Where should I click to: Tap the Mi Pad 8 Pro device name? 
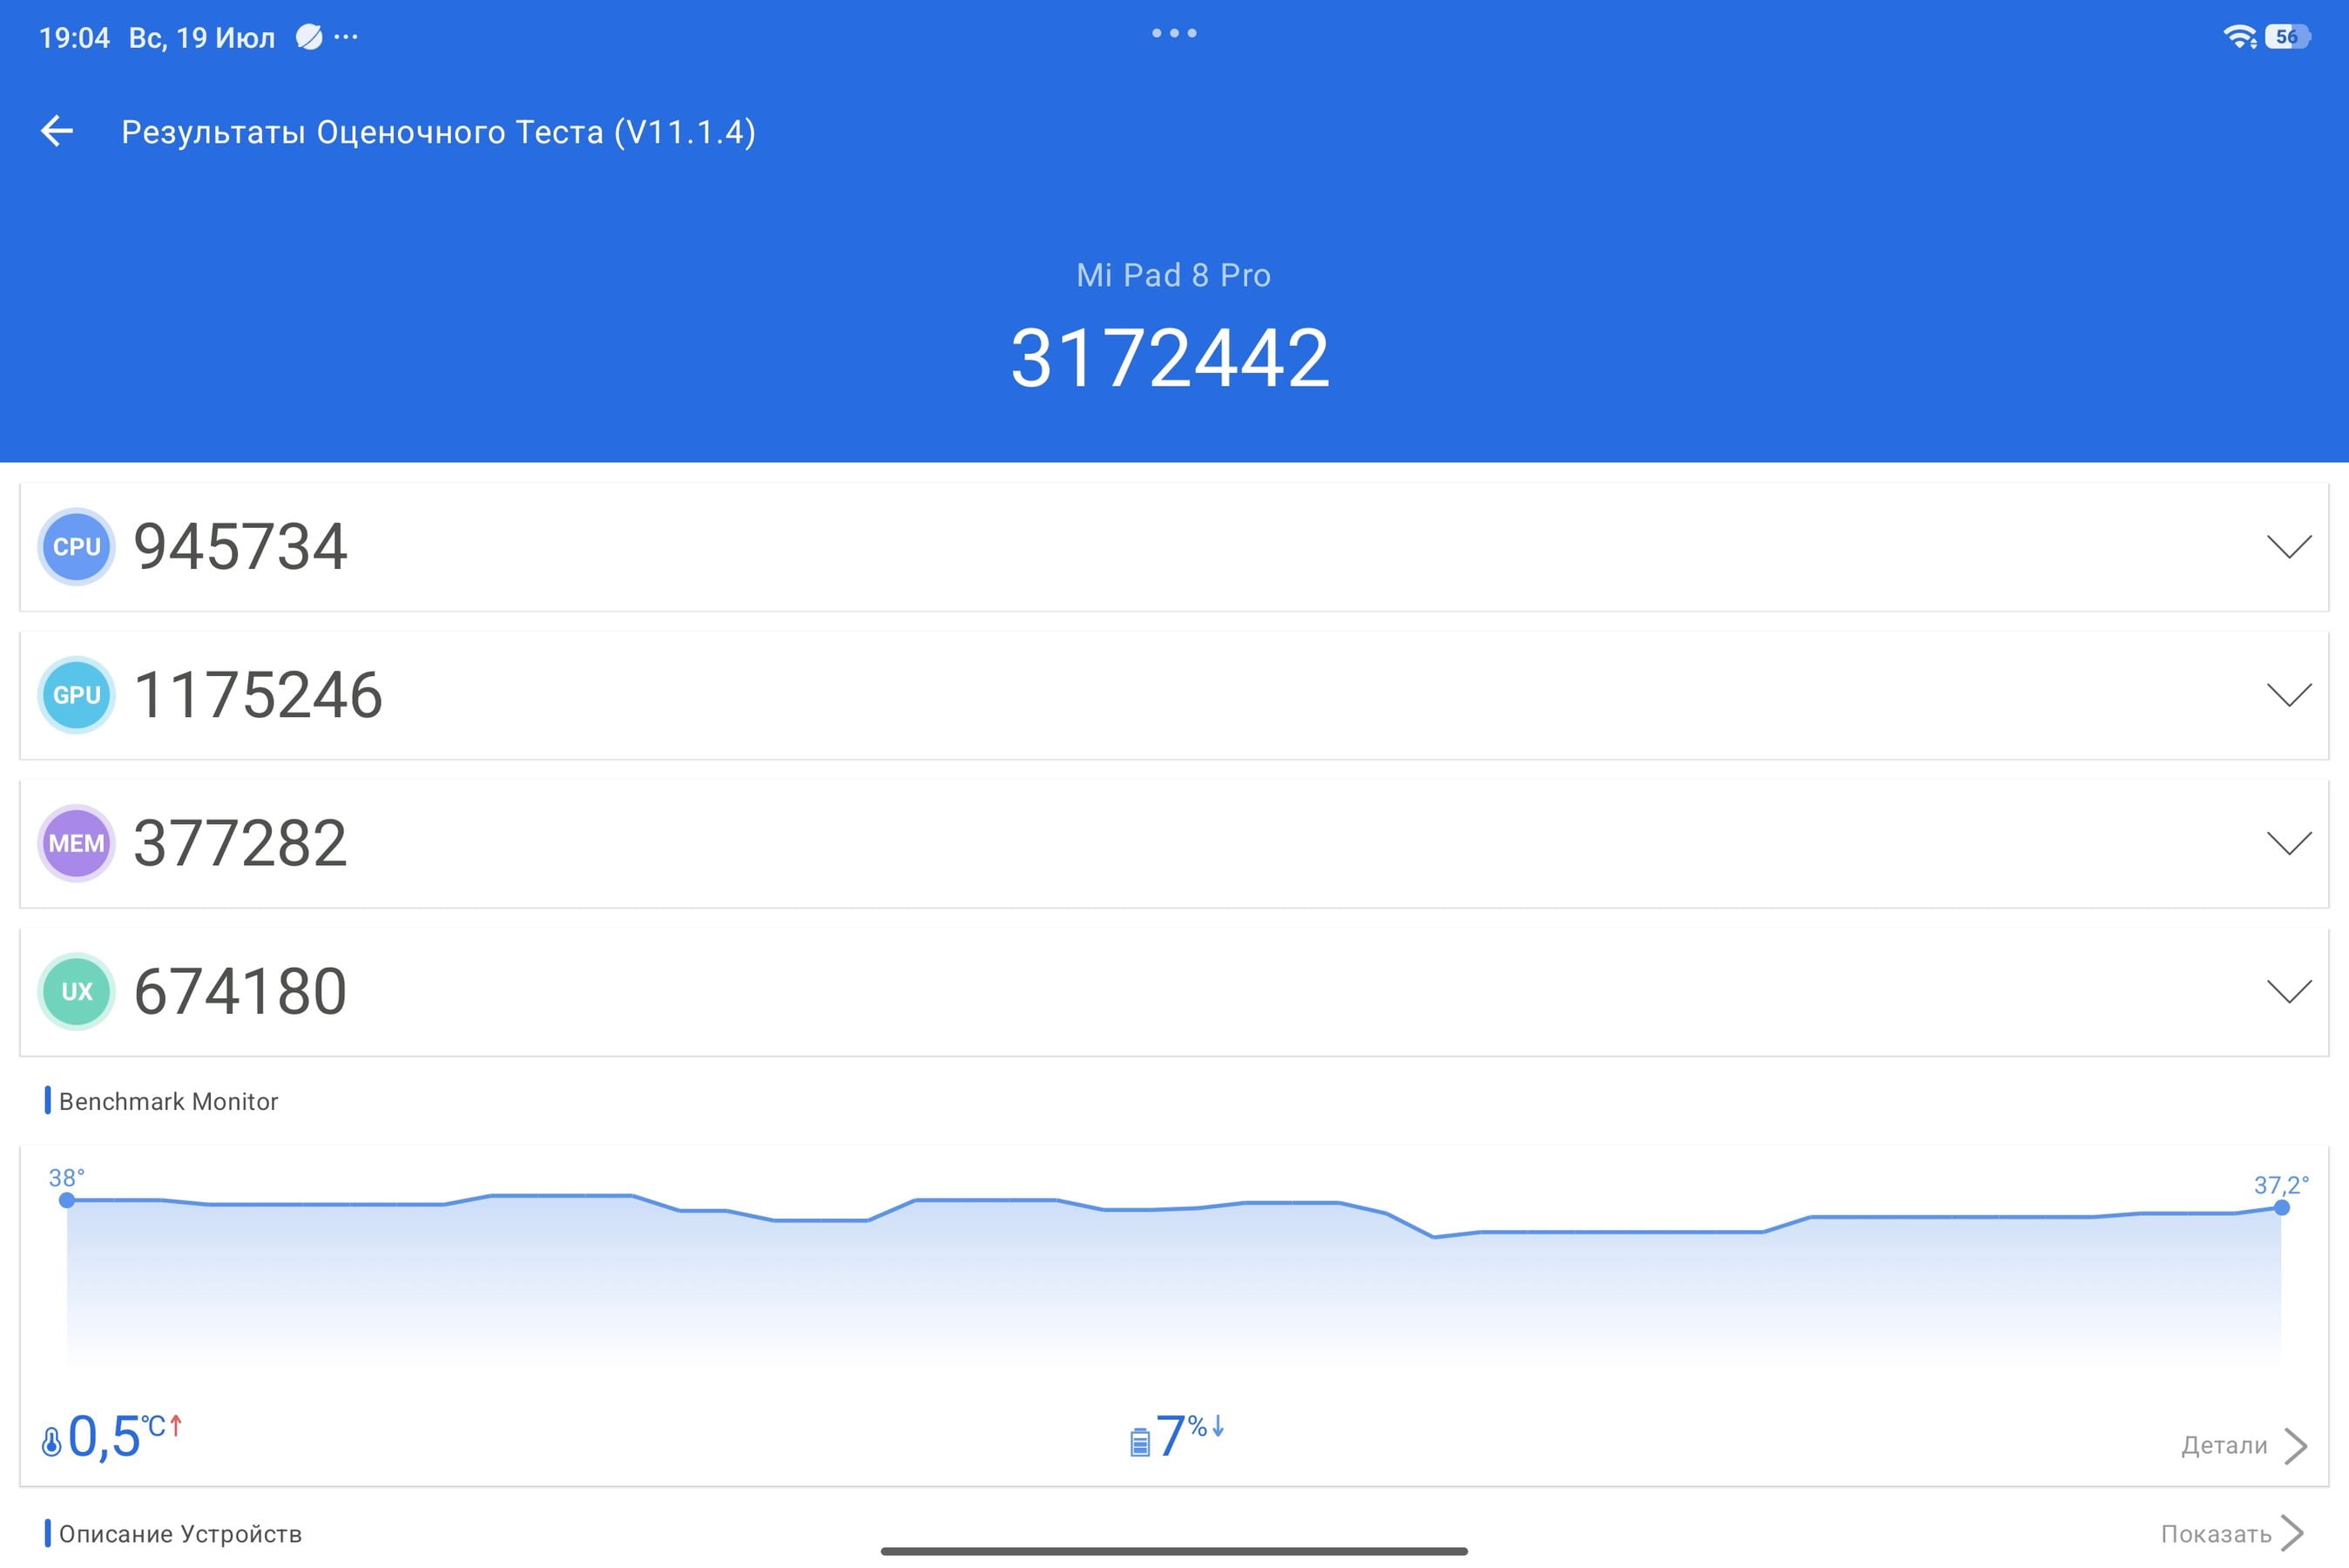[x=1173, y=275]
